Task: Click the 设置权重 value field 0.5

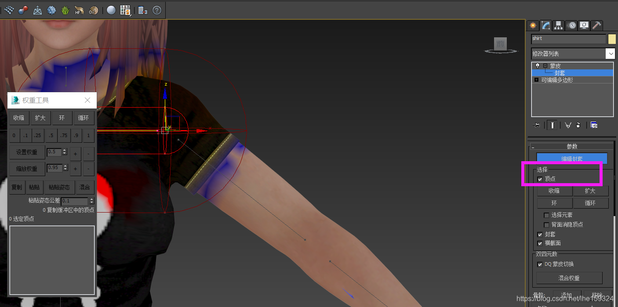Action: point(55,152)
